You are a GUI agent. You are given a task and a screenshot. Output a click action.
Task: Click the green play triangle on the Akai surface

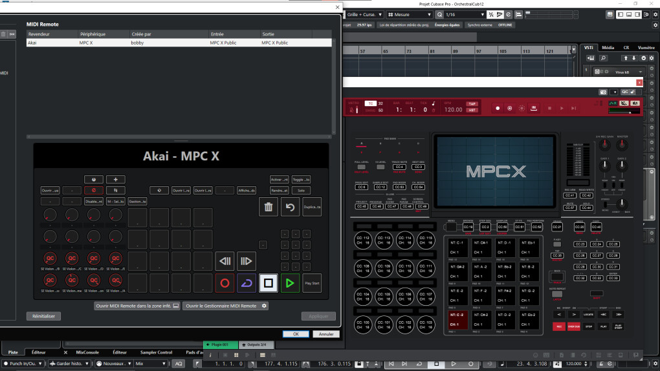click(290, 283)
